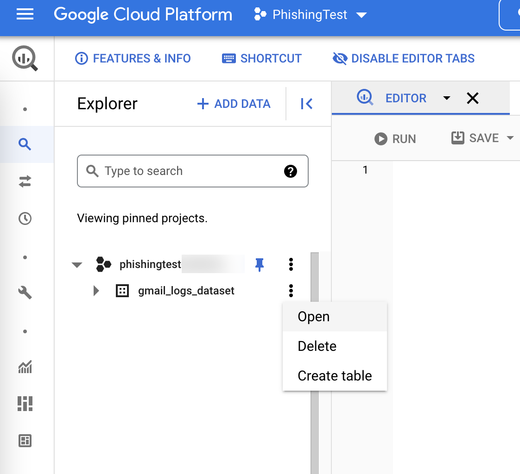Open the search help question mark
Image resolution: width=520 pixels, height=474 pixels.
(291, 171)
